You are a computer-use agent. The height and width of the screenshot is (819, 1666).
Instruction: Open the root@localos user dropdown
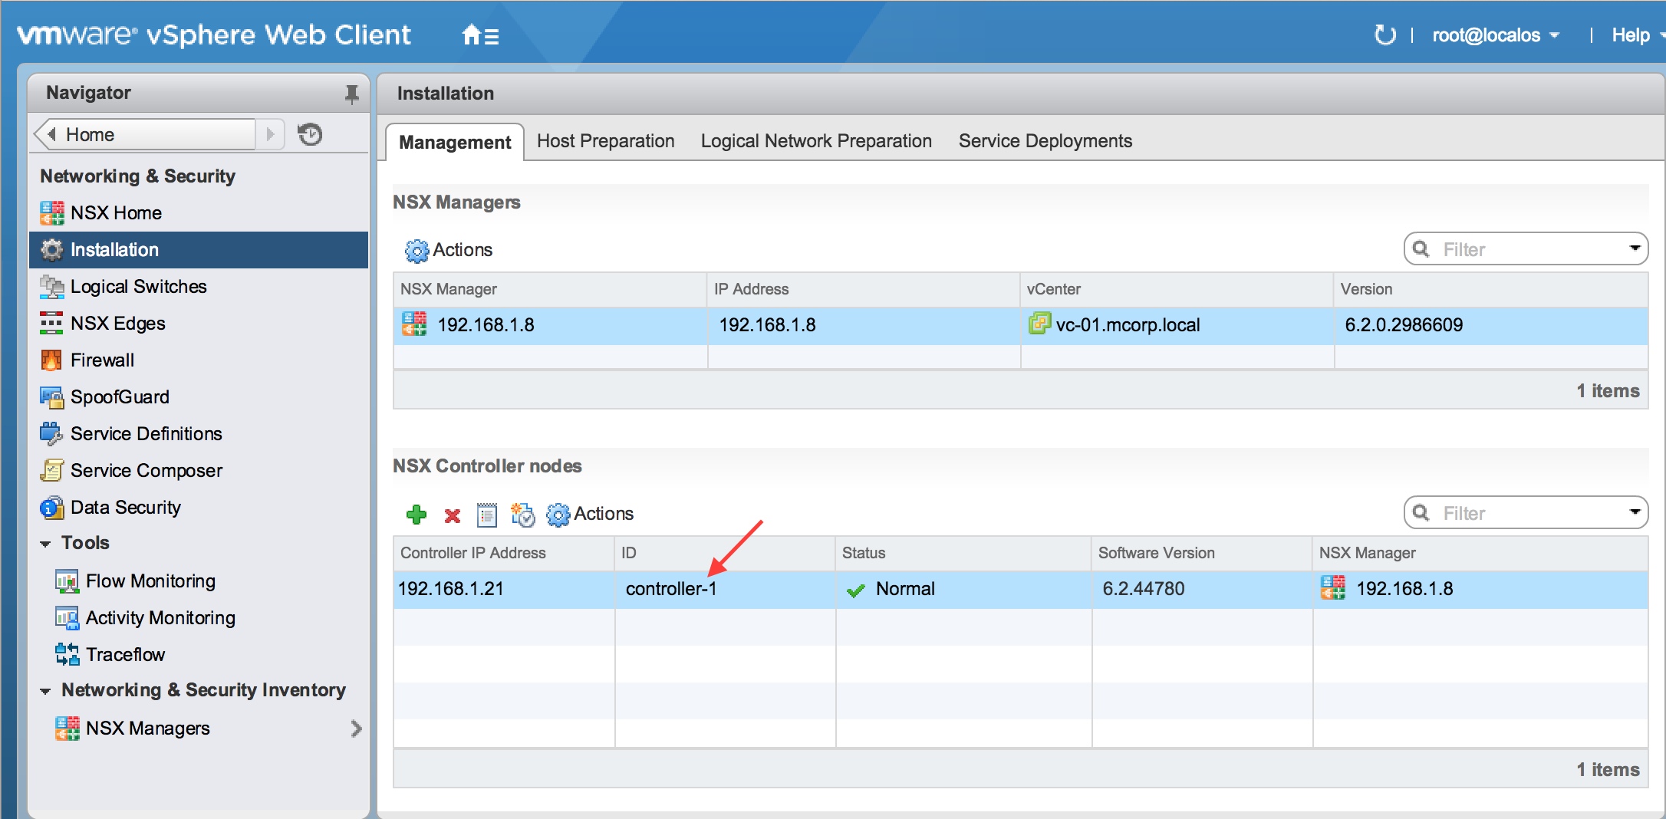click(1495, 35)
